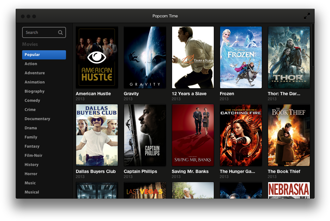Click the Hunger Games Catching Fire poster
Image resolution: width=330 pixels, height=221 pixels.
coord(241,135)
